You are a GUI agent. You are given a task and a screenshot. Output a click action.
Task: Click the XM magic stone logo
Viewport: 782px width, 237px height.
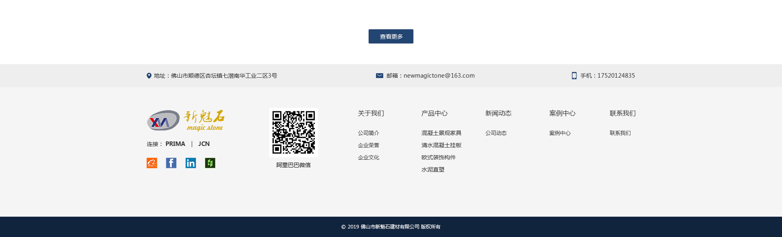click(x=186, y=120)
